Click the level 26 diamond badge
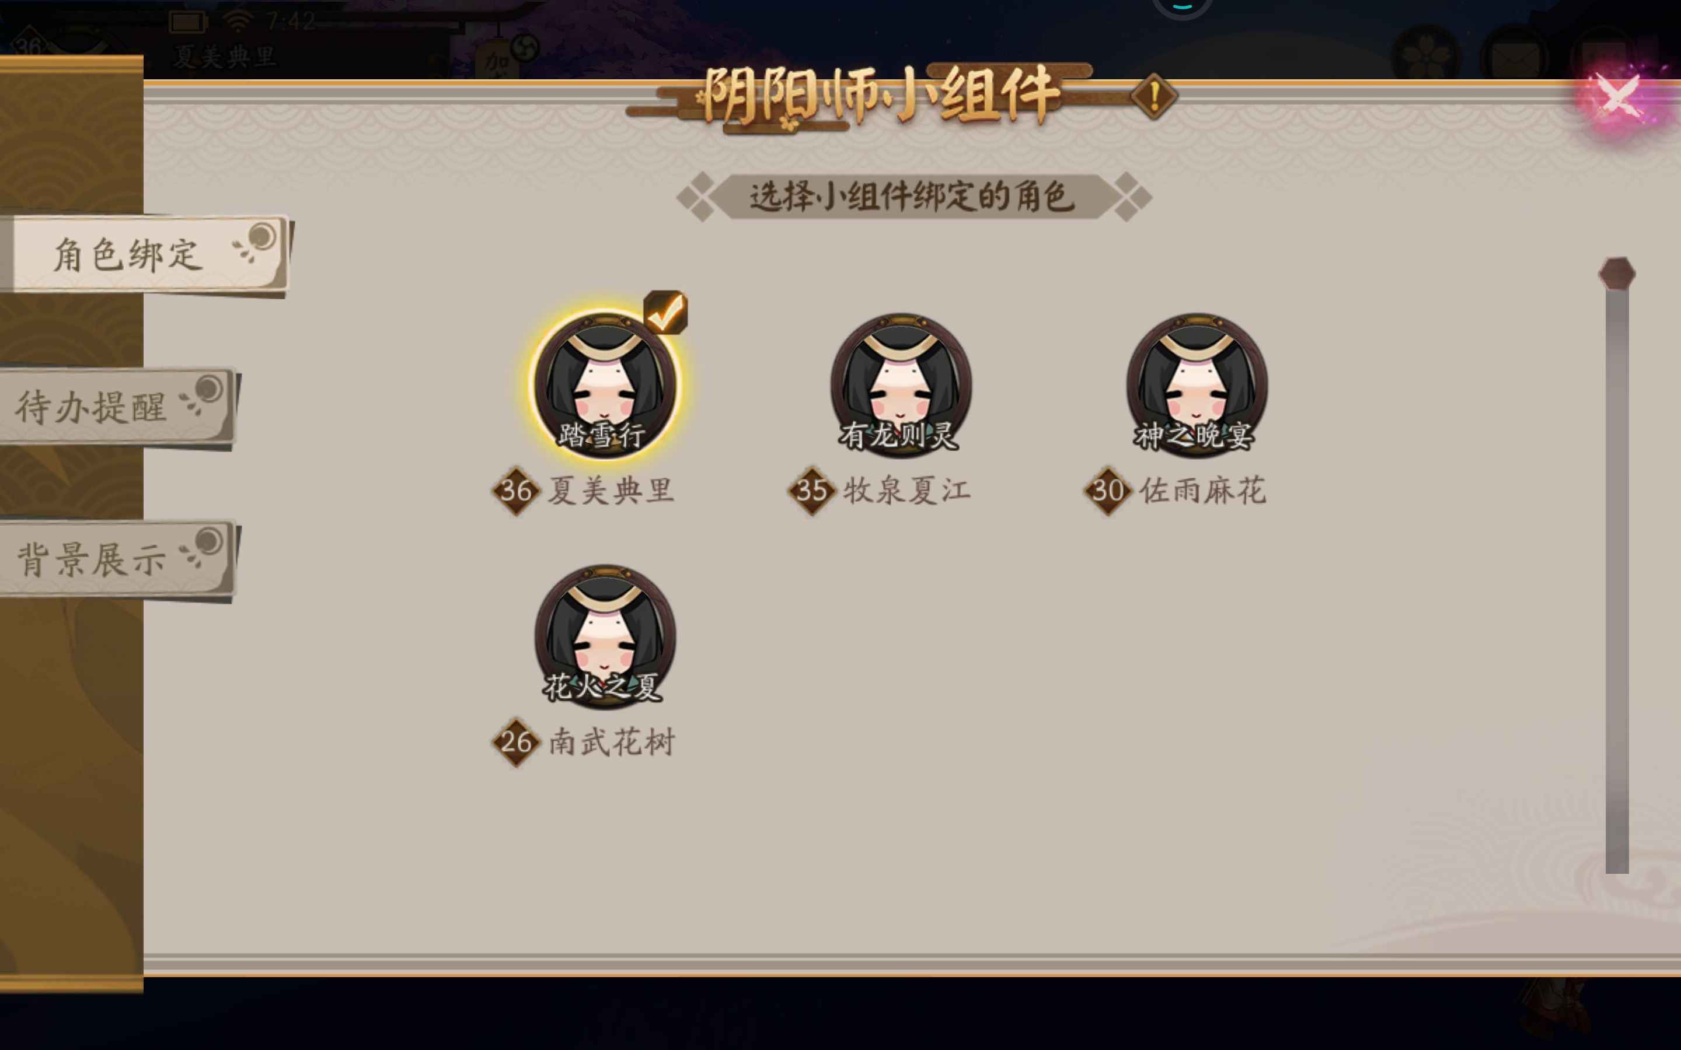This screenshot has width=1681, height=1050. point(516,741)
